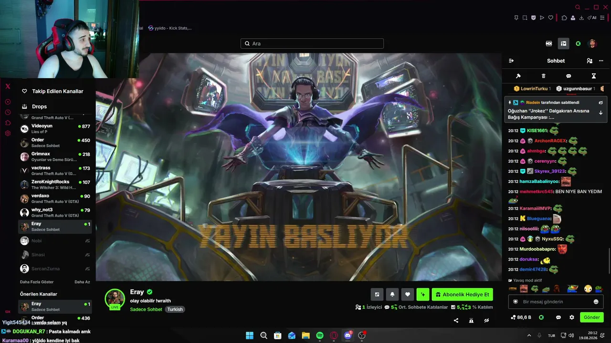This screenshot has width=611, height=343.
Task: Select the ZeroKnightRocks channel in sidebar
Action: 55,184
